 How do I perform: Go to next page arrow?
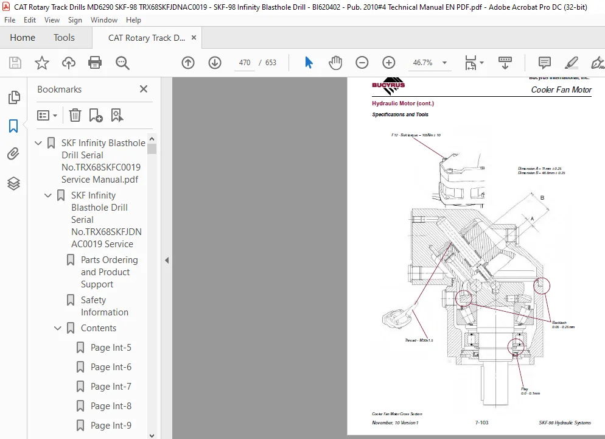(x=214, y=63)
